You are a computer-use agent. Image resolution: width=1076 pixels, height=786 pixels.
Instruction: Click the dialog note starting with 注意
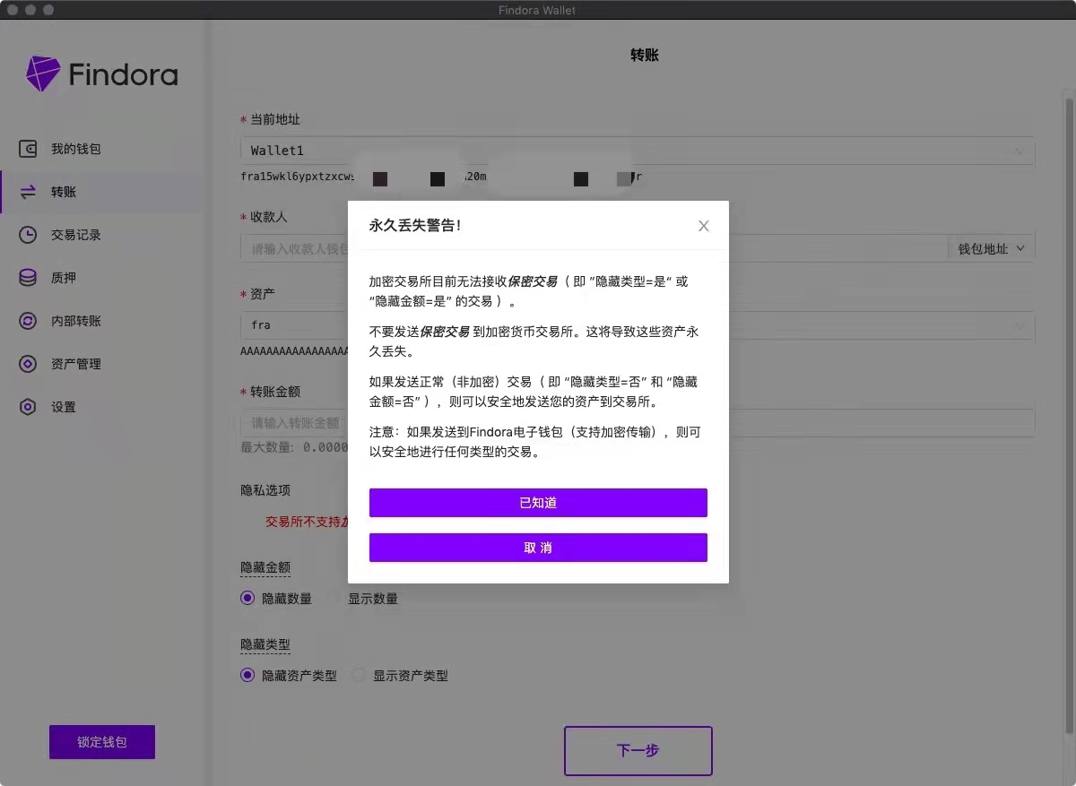[535, 442]
